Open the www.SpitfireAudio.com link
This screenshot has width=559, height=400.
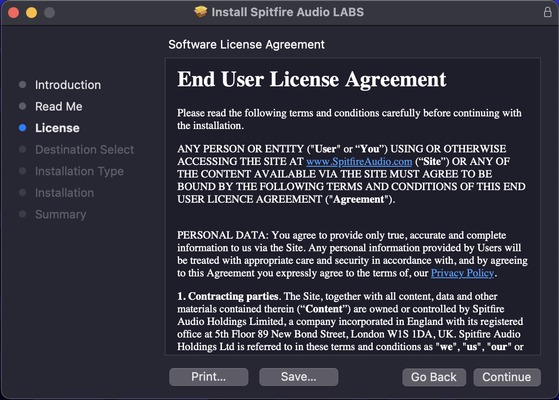pos(359,161)
